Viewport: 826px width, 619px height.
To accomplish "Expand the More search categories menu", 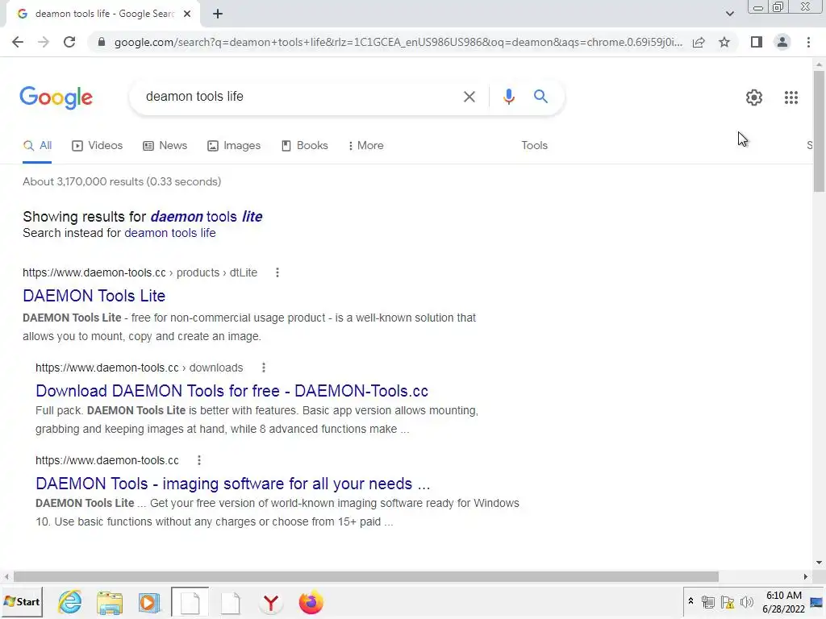I will pyautogui.click(x=365, y=146).
